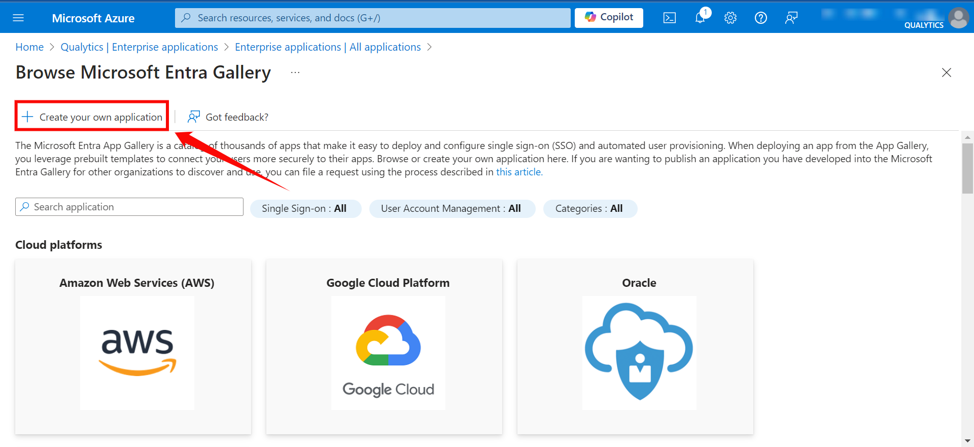
Task: Click the top bar feedback icon
Action: [791, 18]
